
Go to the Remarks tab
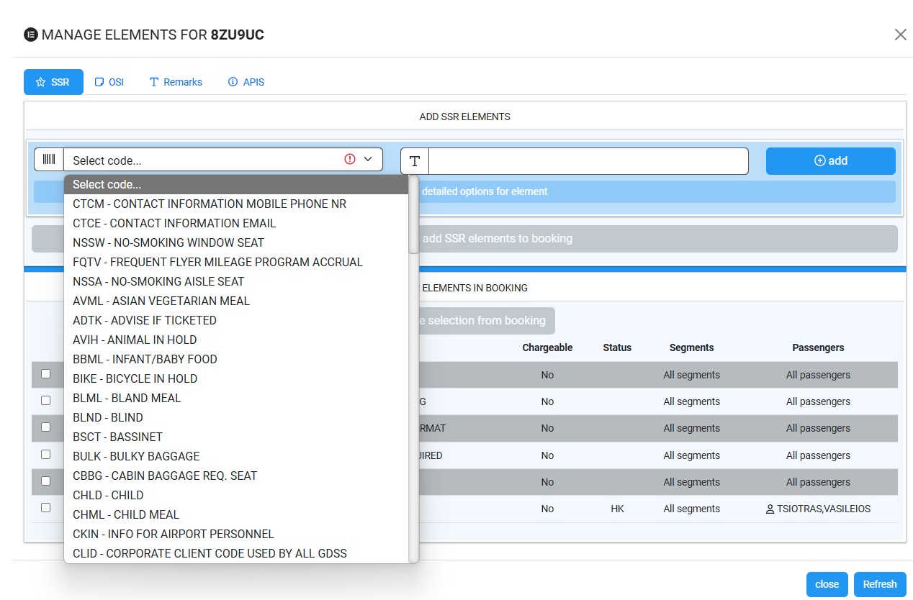[176, 82]
